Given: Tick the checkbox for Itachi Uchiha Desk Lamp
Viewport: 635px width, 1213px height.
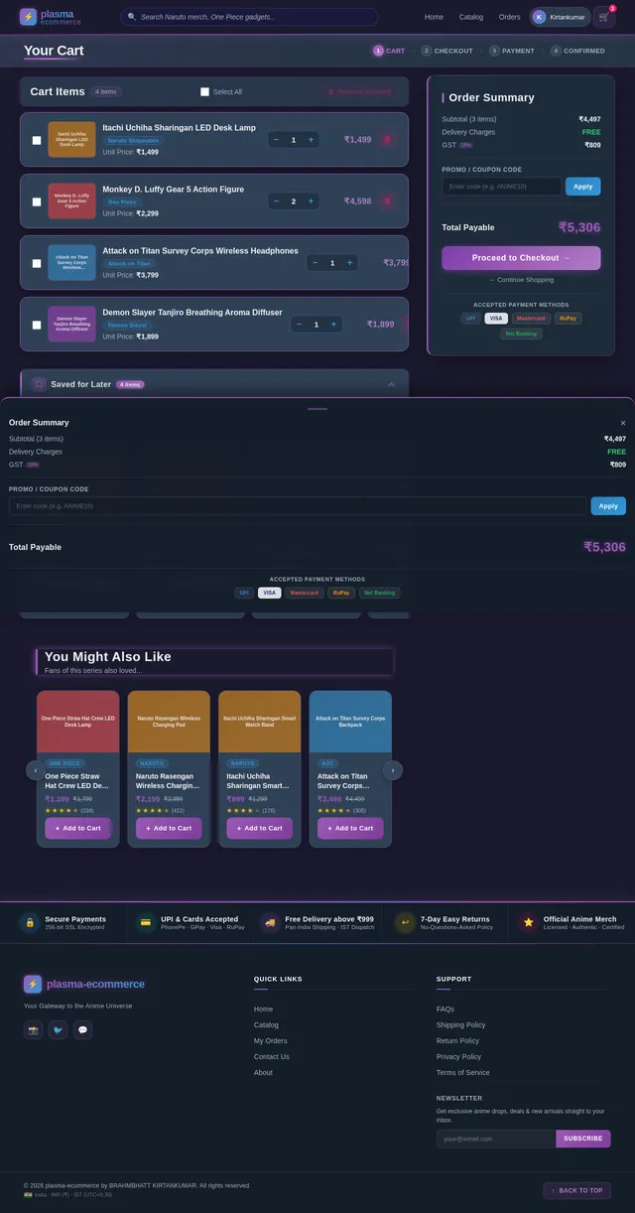Looking at the screenshot, I should tap(37, 140).
